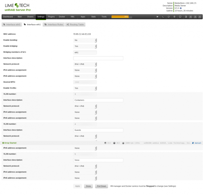
Task: Open the Main menu
Action: [20, 17]
